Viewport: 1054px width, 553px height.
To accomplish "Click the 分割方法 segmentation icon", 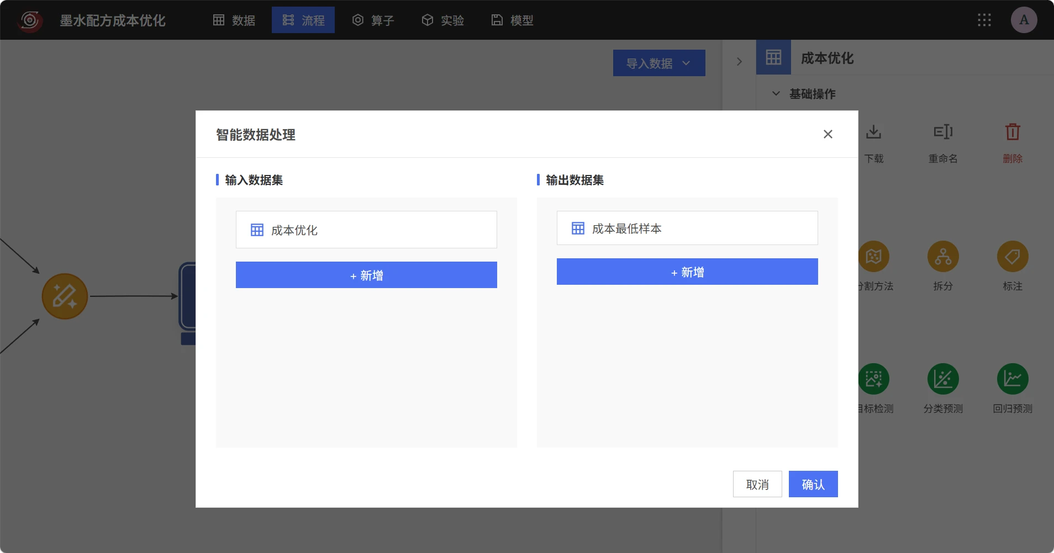I will pyautogui.click(x=874, y=256).
